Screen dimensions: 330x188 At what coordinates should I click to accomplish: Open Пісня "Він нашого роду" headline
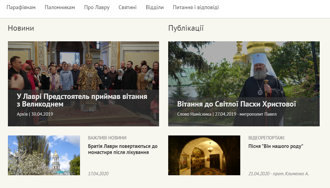pos(276,146)
